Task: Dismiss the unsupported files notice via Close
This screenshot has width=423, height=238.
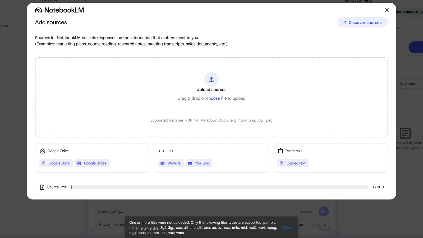Action: [x=287, y=228]
